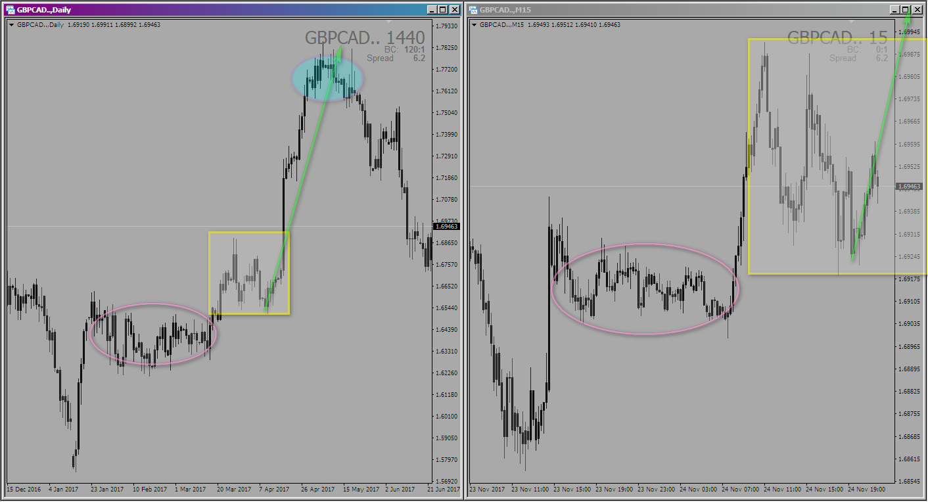The height and width of the screenshot is (502, 928).
Task: Click the 1 Mar 2017 date on the Daily time axis
Action: [x=191, y=490]
